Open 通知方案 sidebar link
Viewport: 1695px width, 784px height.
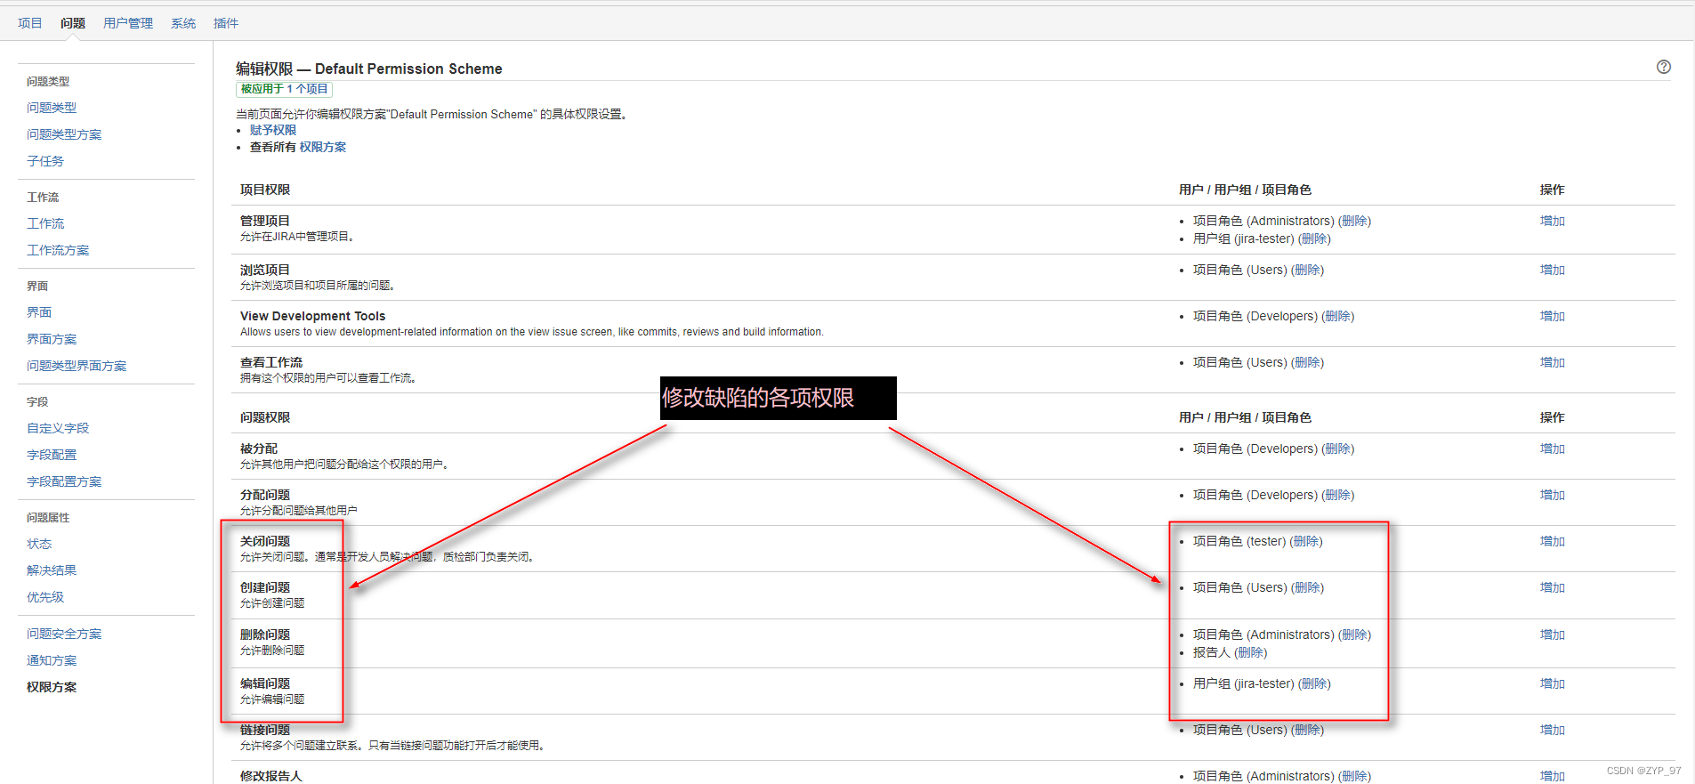(x=52, y=660)
